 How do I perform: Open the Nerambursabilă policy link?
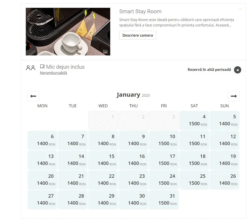click(x=53, y=73)
